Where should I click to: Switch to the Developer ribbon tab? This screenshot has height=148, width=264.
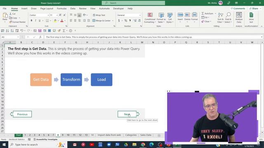point(118,8)
